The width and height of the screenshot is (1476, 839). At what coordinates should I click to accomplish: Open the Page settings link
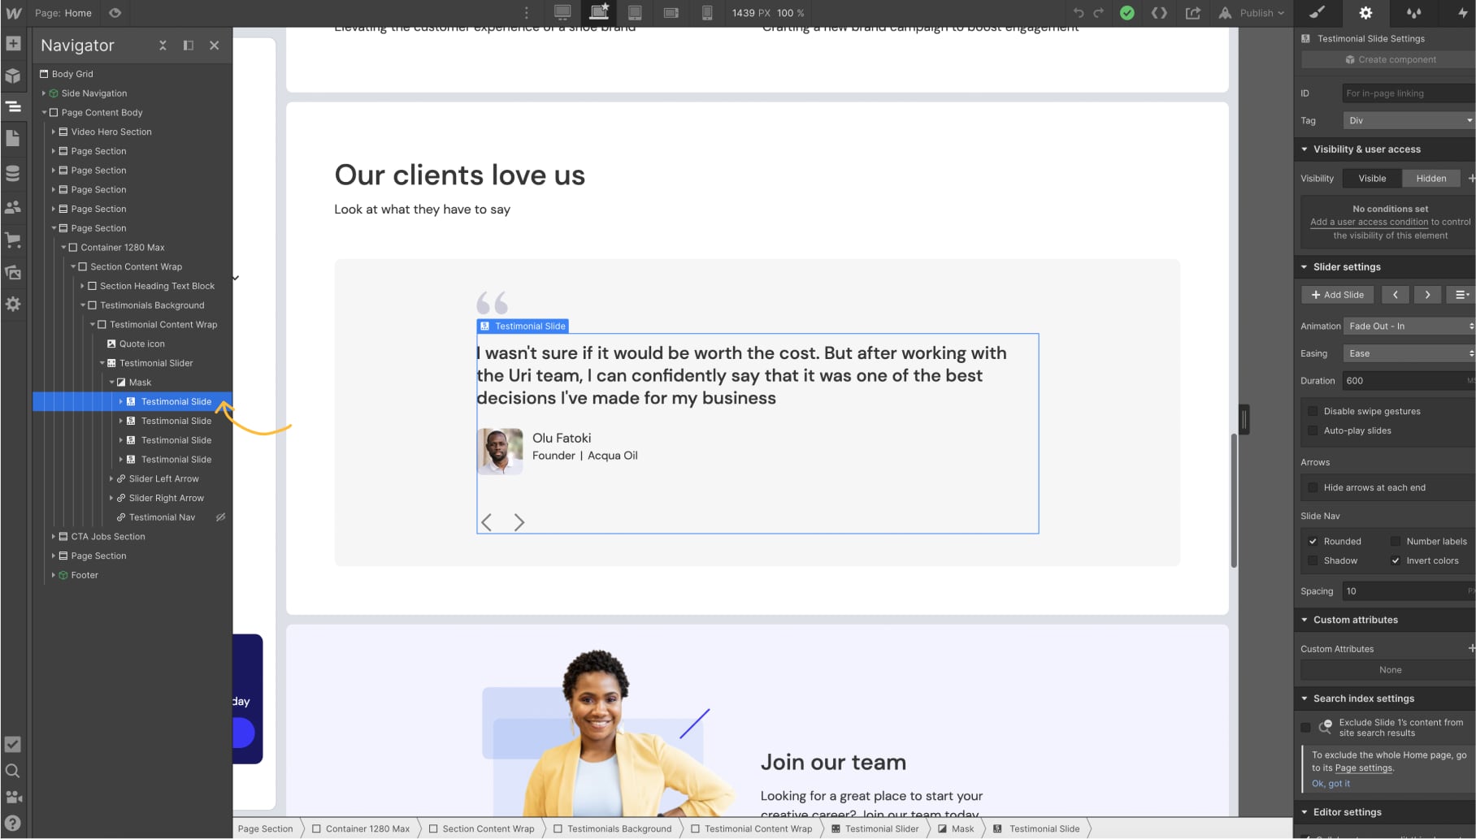[1364, 768]
